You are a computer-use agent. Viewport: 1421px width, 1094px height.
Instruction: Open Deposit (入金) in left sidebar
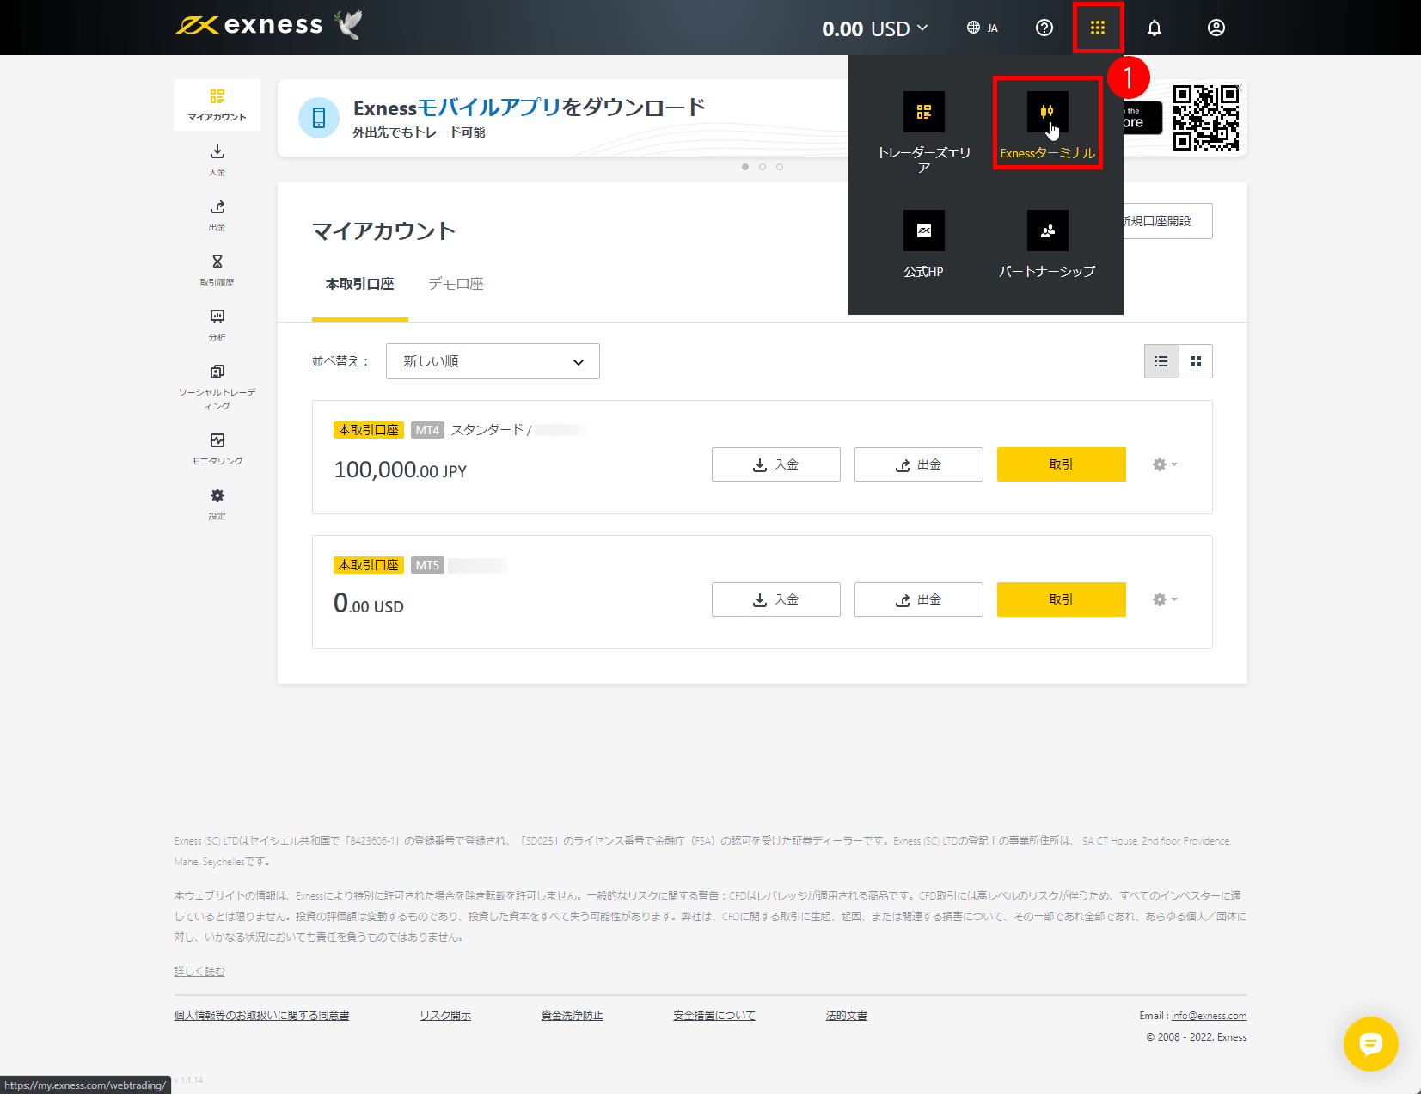pos(217,159)
